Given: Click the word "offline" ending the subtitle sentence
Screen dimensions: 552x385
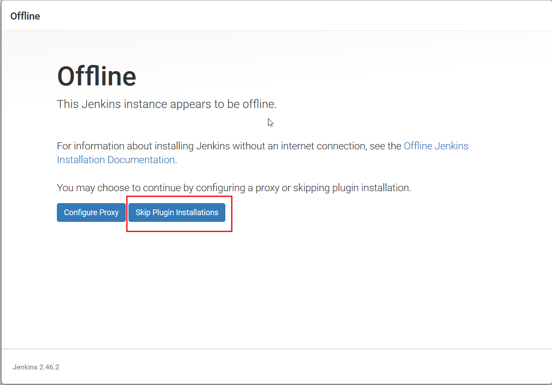Looking at the screenshot, I should 259,104.
